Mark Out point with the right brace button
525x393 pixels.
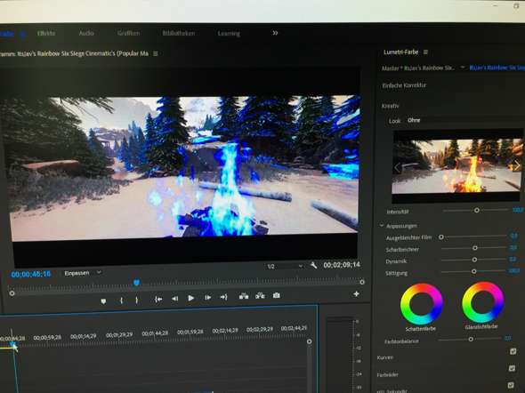[137, 300]
